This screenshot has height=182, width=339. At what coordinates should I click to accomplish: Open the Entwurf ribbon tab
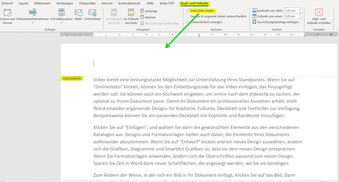[x=7, y=3]
